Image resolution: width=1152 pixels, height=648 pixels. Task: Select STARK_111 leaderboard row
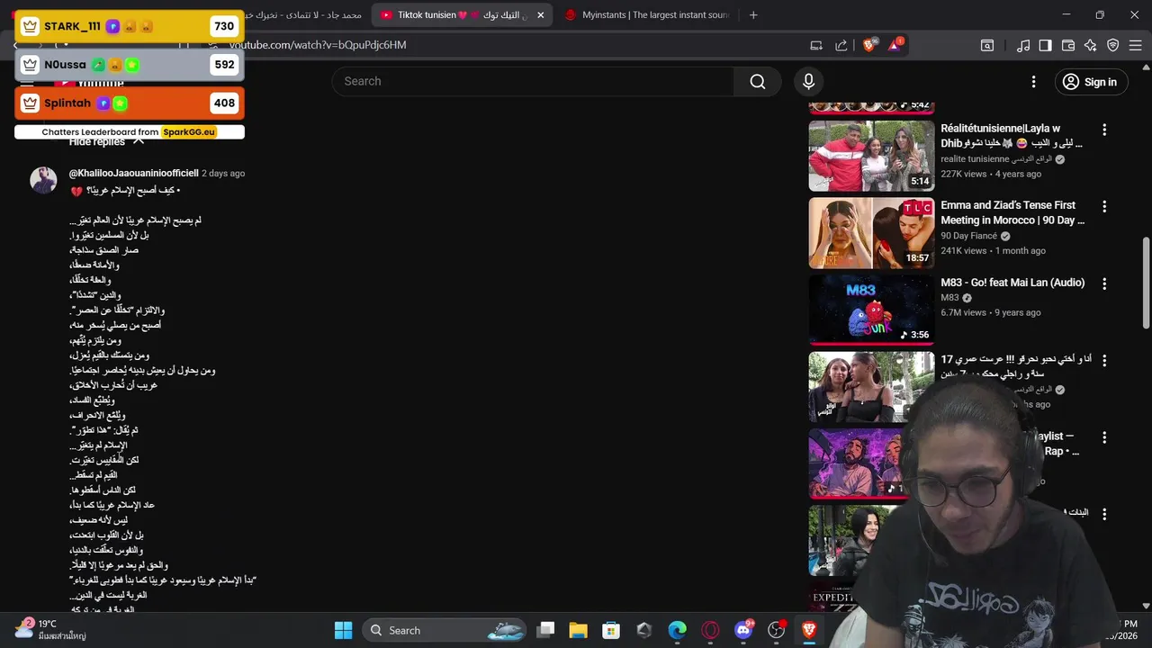(x=130, y=26)
